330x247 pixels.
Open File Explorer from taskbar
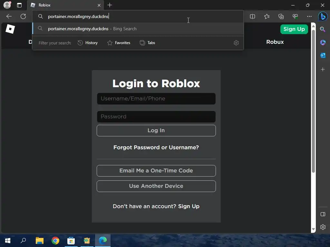tap(39, 241)
